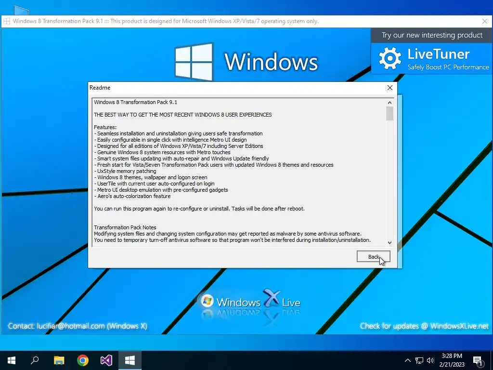The image size is (493, 370).
Task: Click the 'Genuine Windows 8 system resources' line
Action: click(x=162, y=152)
